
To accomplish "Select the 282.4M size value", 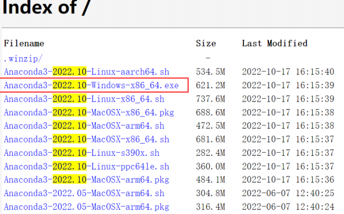I will pyautogui.click(x=211, y=153).
